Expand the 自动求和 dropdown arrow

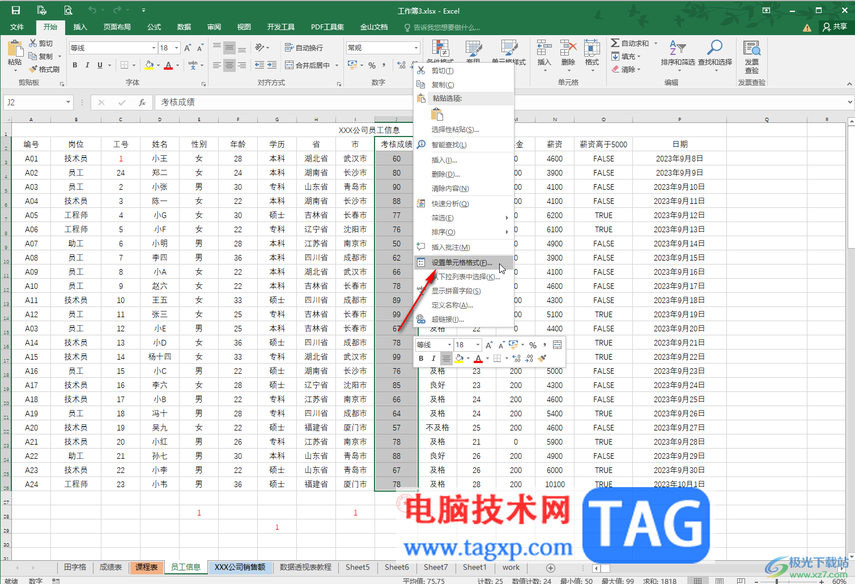click(x=656, y=43)
